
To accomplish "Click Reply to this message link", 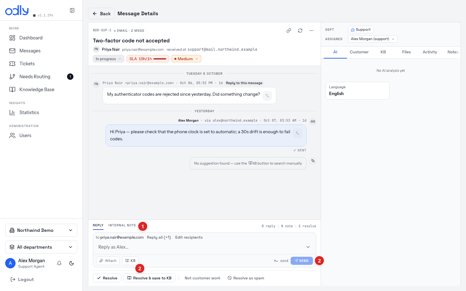I will [x=244, y=83].
